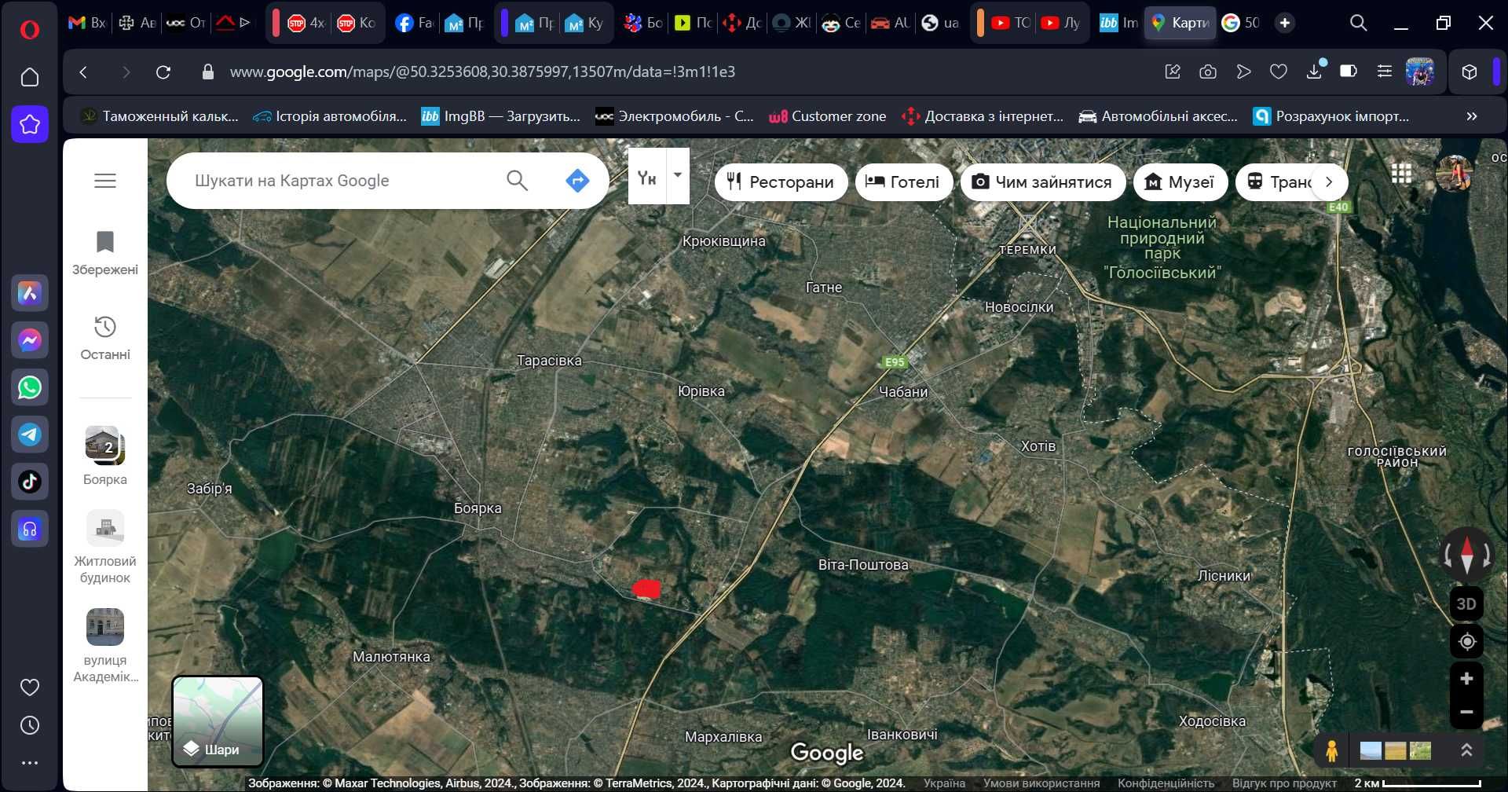Open the Google apps grid
Image resolution: width=1508 pixels, height=792 pixels.
(x=1402, y=174)
